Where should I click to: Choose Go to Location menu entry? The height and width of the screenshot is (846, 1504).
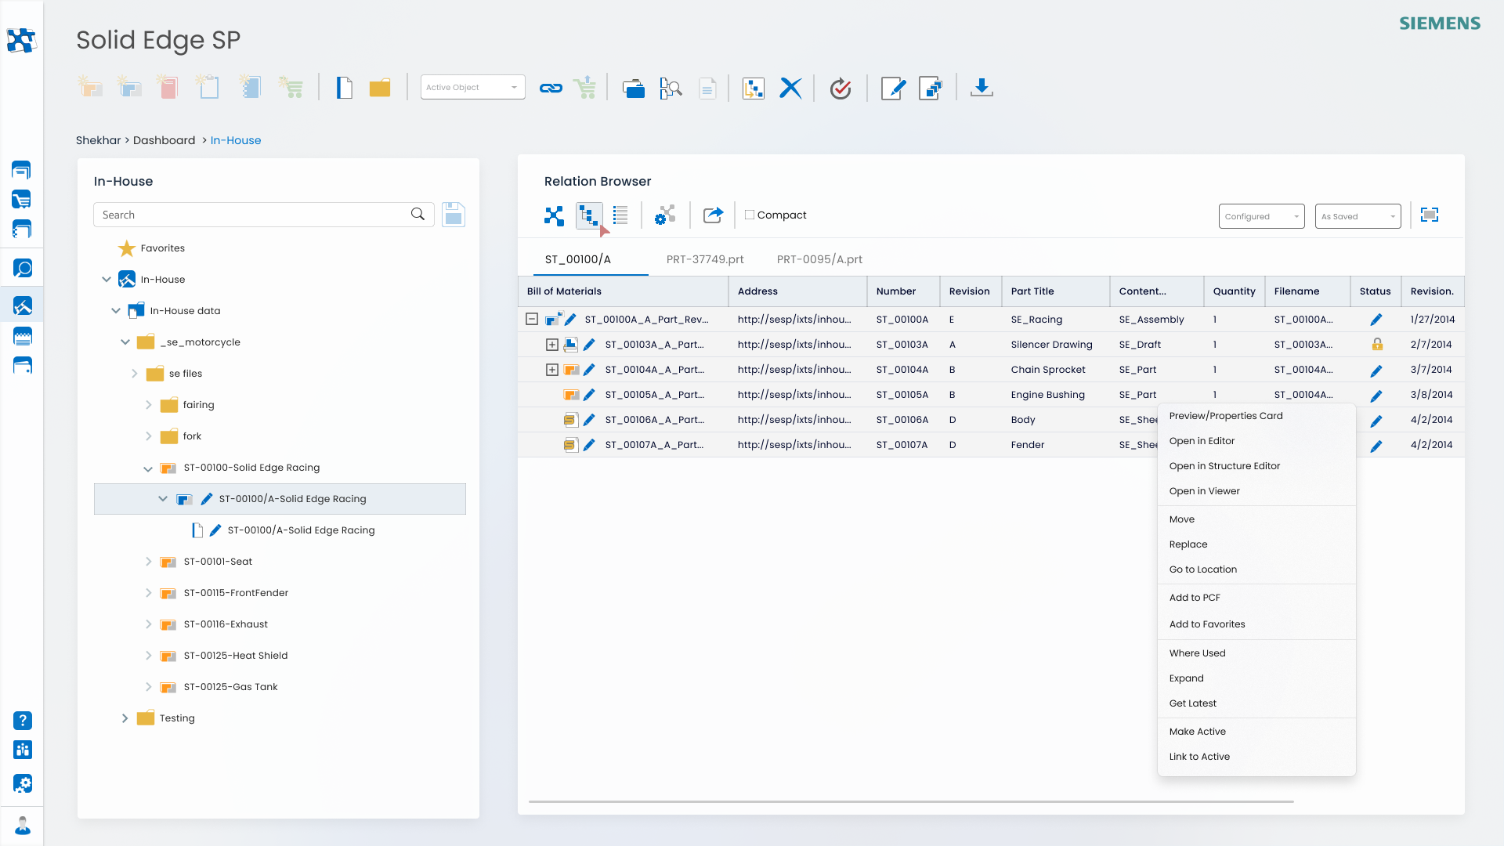coord(1203,569)
